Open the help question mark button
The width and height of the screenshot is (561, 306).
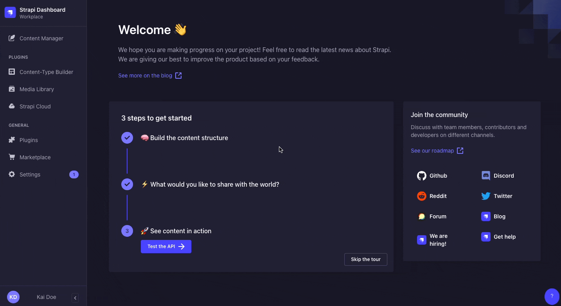tap(552, 296)
